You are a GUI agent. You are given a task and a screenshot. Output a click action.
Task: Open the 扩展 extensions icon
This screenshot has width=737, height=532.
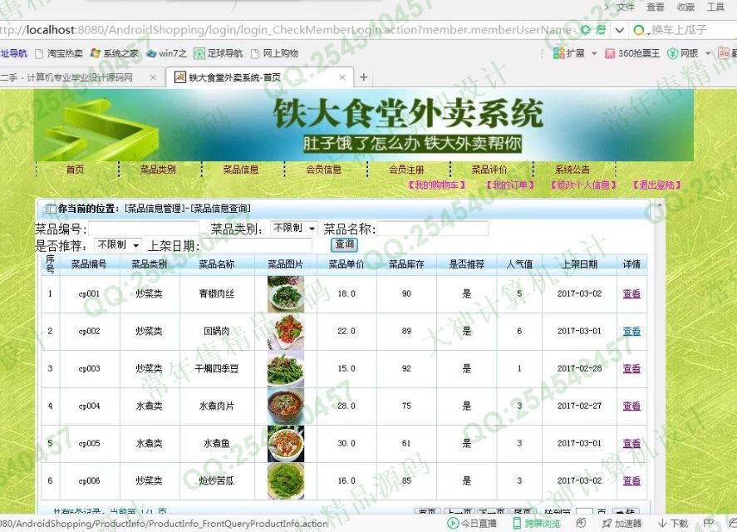[x=569, y=53]
